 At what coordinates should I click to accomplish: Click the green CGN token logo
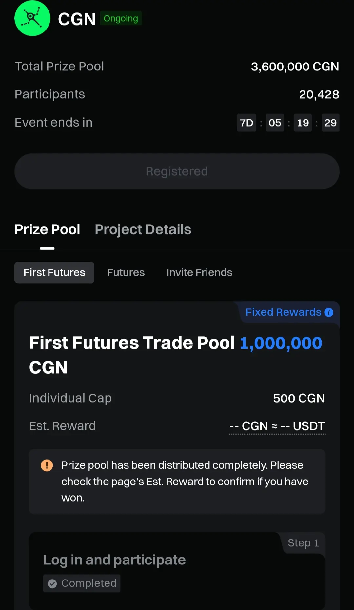coord(32,18)
